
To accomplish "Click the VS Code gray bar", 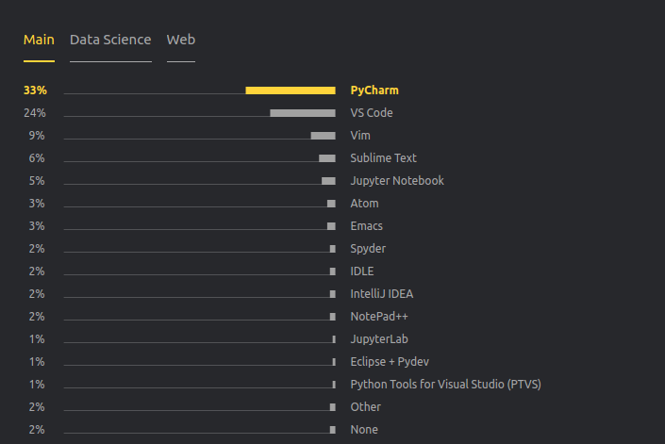I will click(x=303, y=113).
